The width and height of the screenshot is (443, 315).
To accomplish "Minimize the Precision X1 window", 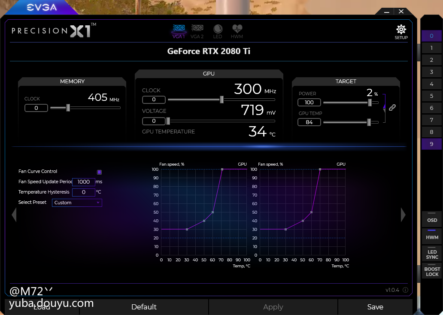I will click(x=387, y=12).
